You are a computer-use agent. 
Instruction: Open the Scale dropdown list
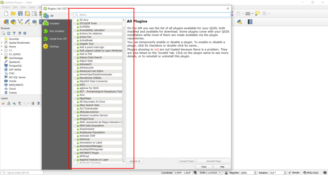point(220,173)
